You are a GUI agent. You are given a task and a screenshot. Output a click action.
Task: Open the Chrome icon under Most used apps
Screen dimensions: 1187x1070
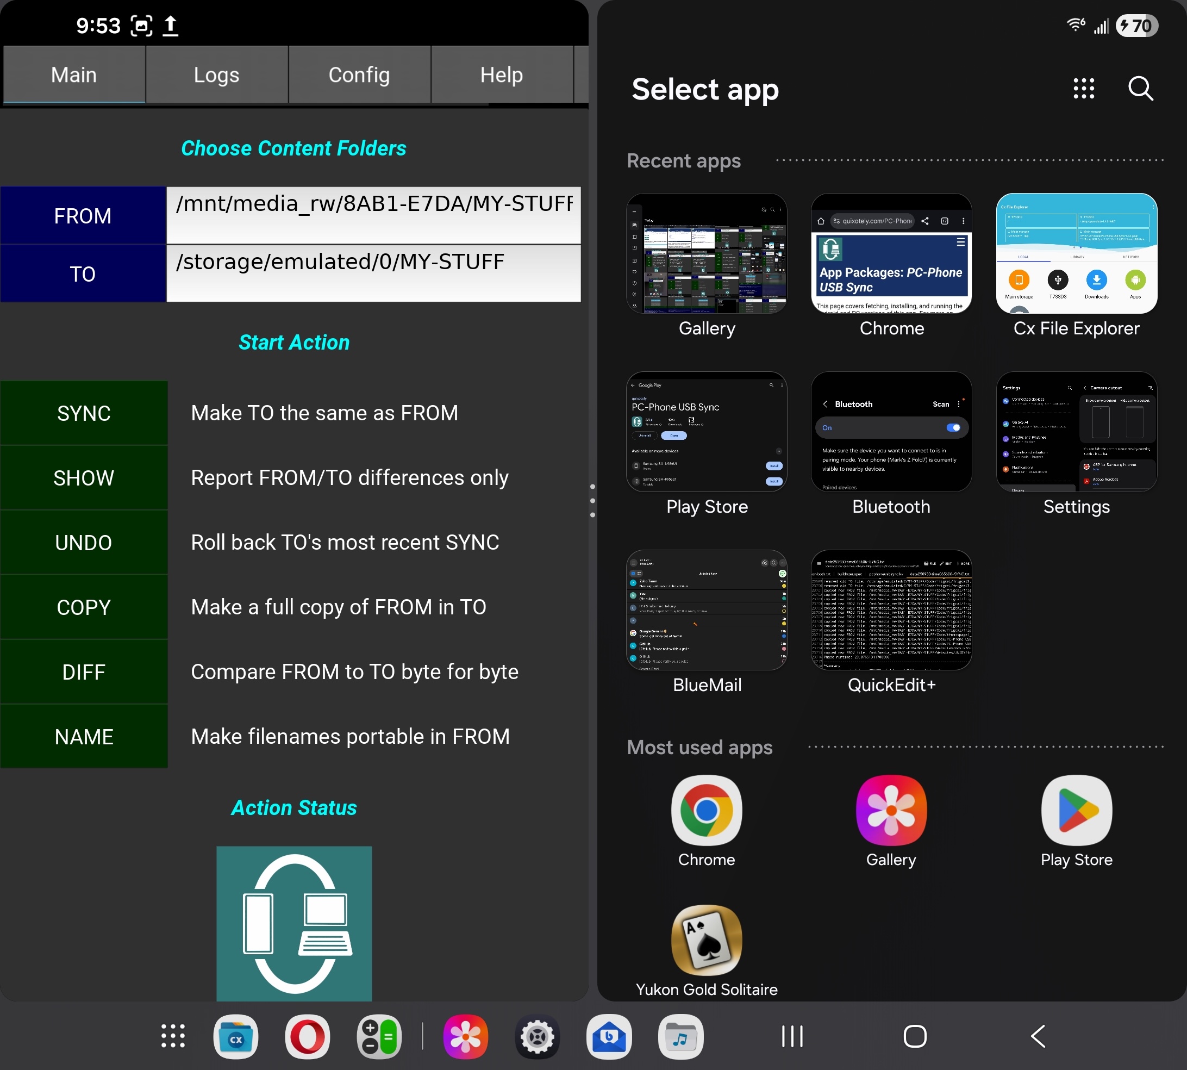click(x=707, y=810)
